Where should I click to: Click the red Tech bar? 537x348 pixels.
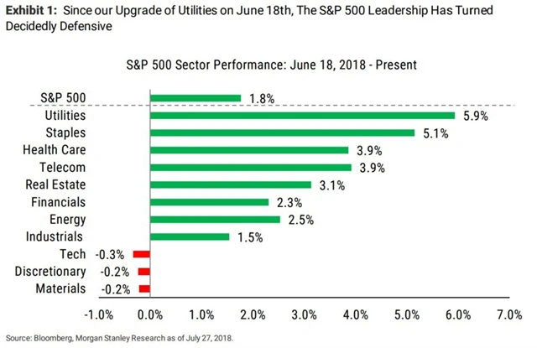(x=141, y=254)
